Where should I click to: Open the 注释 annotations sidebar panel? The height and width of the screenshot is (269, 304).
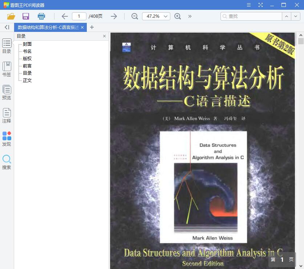[7, 116]
